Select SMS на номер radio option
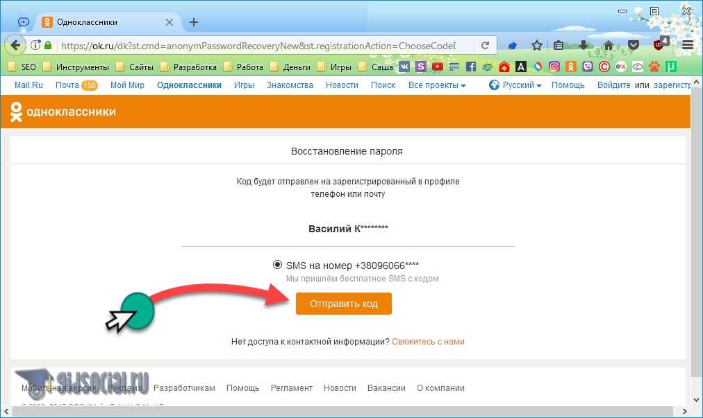The width and height of the screenshot is (703, 418). tap(278, 265)
